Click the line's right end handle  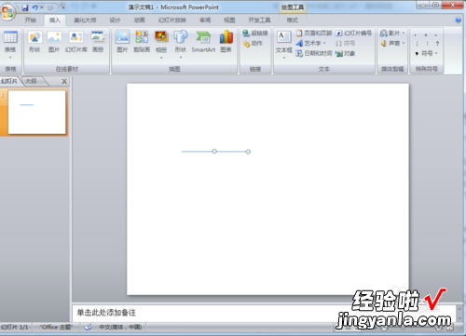coord(248,152)
